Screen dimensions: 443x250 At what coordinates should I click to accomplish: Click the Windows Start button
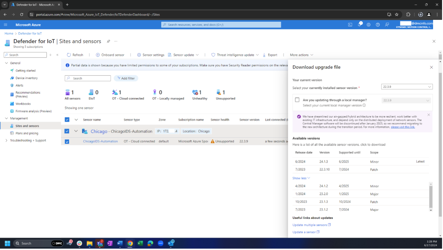click(x=7, y=243)
